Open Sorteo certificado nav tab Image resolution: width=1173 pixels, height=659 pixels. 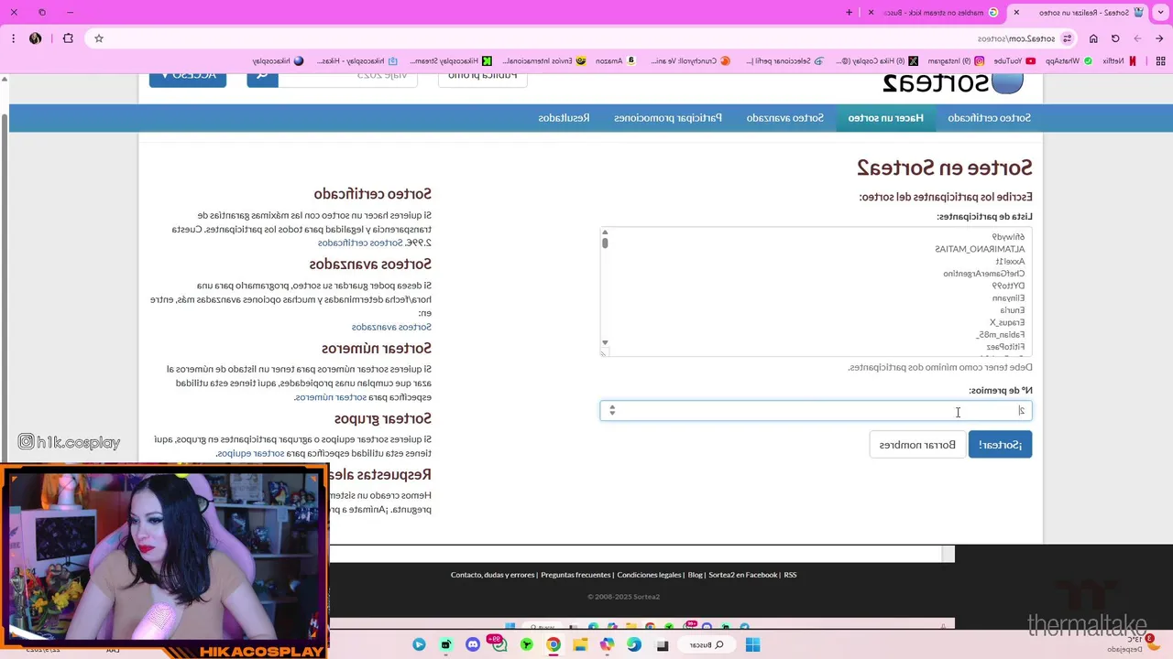pyautogui.click(x=989, y=118)
